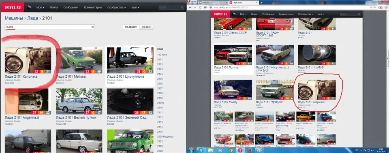Open Лада 2101 Циркулярка title link
Viewport: 389px width, 153px height.
click(x=126, y=76)
